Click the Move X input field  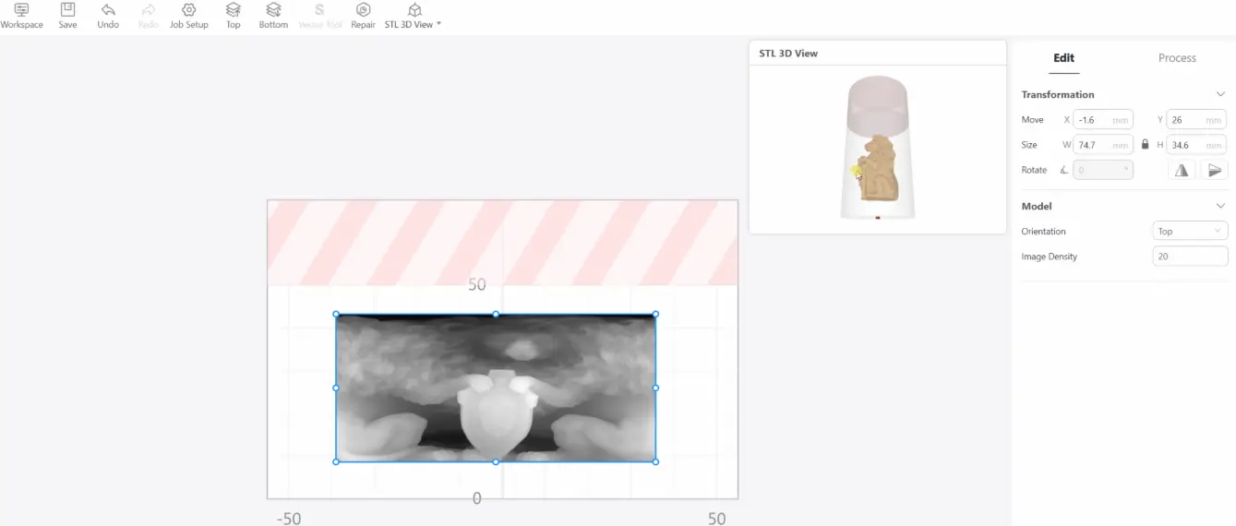(1103, 120)
